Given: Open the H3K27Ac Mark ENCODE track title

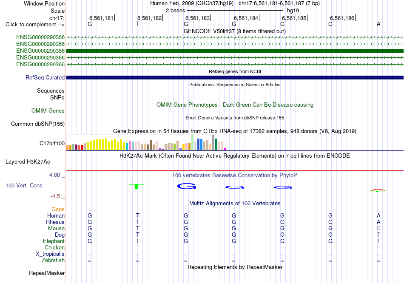Looking at the screenshot, I should (x=235, y=156).
